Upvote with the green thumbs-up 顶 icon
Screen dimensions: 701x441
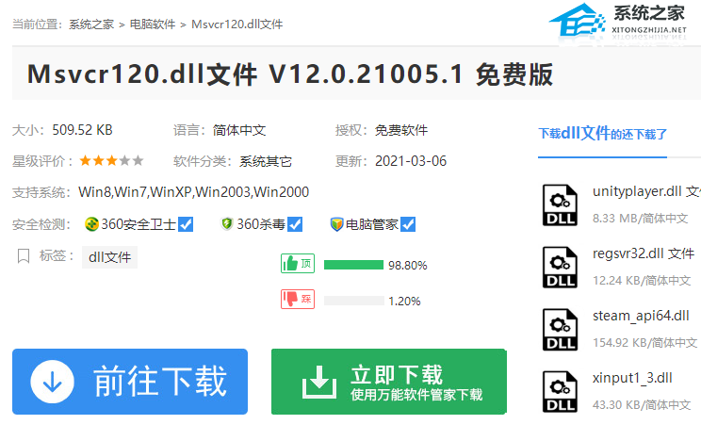click(x=298, y=264)
